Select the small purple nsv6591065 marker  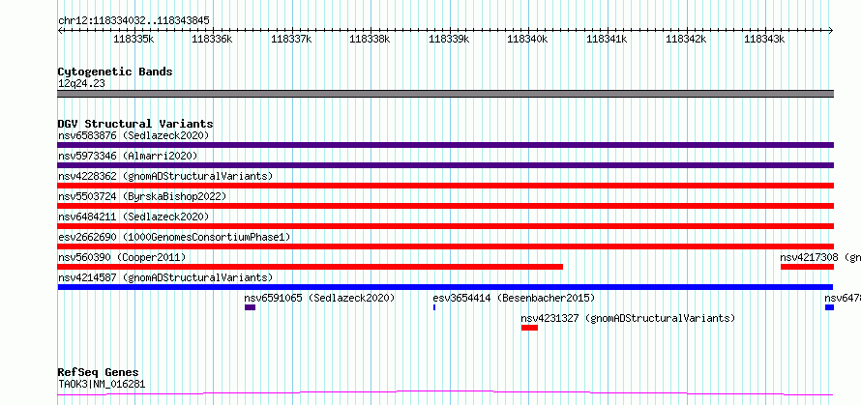coord(250,307)
